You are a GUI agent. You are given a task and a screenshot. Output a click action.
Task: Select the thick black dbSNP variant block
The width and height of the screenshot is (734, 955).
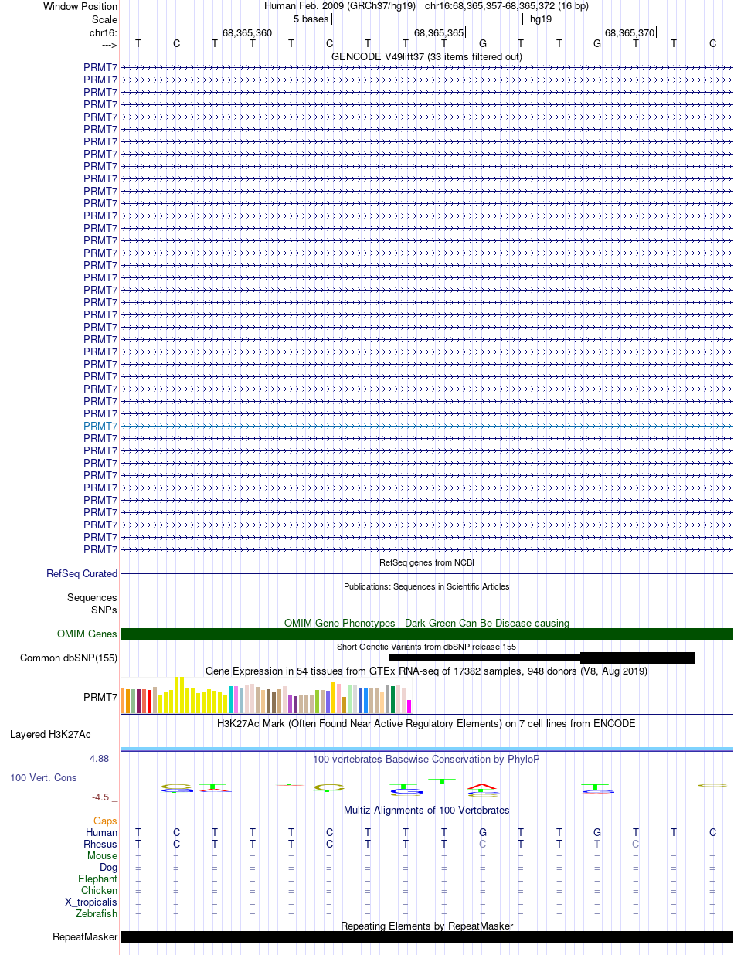coord(637,658)
